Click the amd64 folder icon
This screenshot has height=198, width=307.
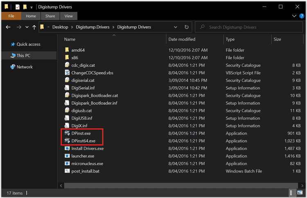[67, 50]
